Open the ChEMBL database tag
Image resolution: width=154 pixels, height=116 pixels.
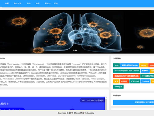(x=124, y=81)
